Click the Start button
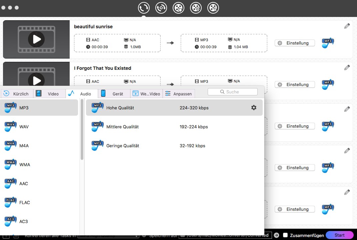Viewport: 357px width, 240px height. 339,235
